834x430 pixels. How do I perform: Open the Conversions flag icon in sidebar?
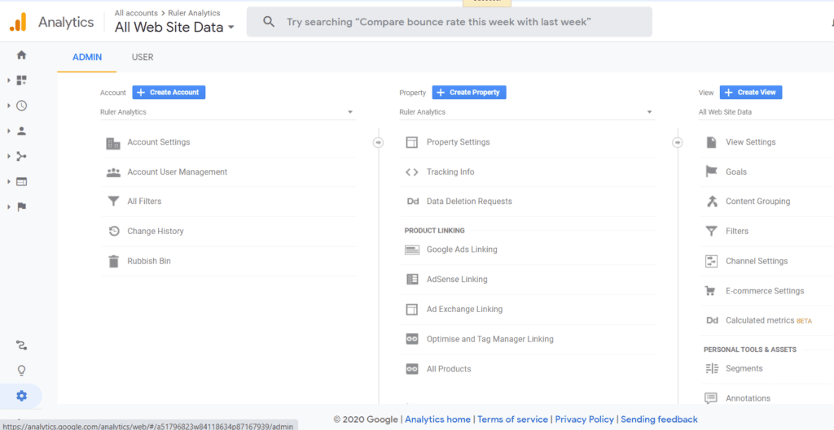coord(21,206)
